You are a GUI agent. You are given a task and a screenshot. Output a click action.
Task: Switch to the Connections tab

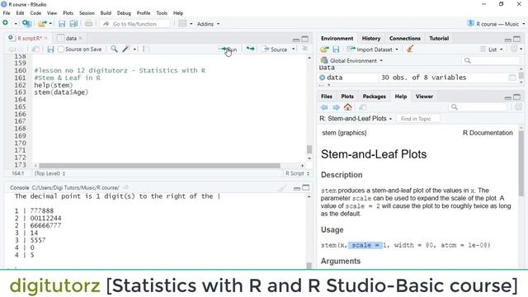click(405, 39)
